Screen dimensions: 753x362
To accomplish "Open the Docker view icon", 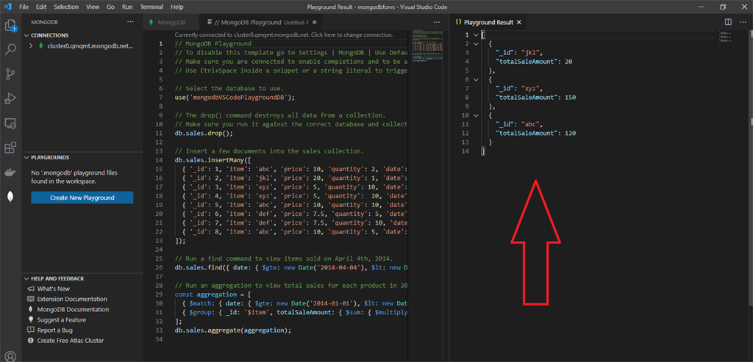I will 10,172.
